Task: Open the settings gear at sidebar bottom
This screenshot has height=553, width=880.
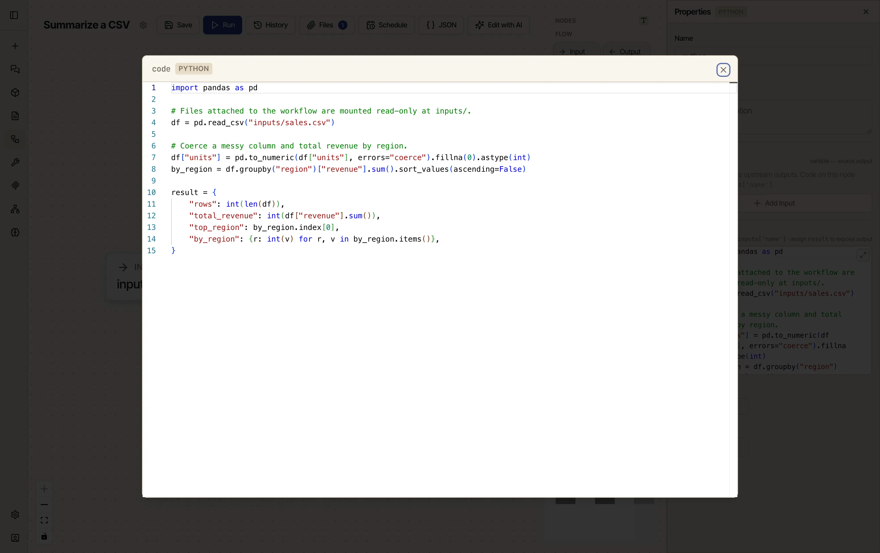Action: tap(15, 515)
